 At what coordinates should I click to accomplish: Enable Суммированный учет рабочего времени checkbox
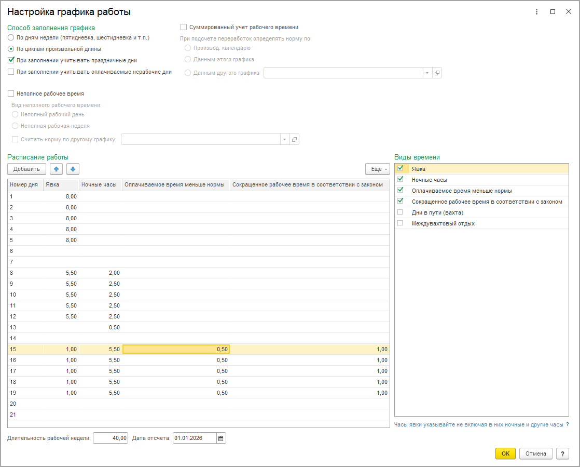coord(184,27)
